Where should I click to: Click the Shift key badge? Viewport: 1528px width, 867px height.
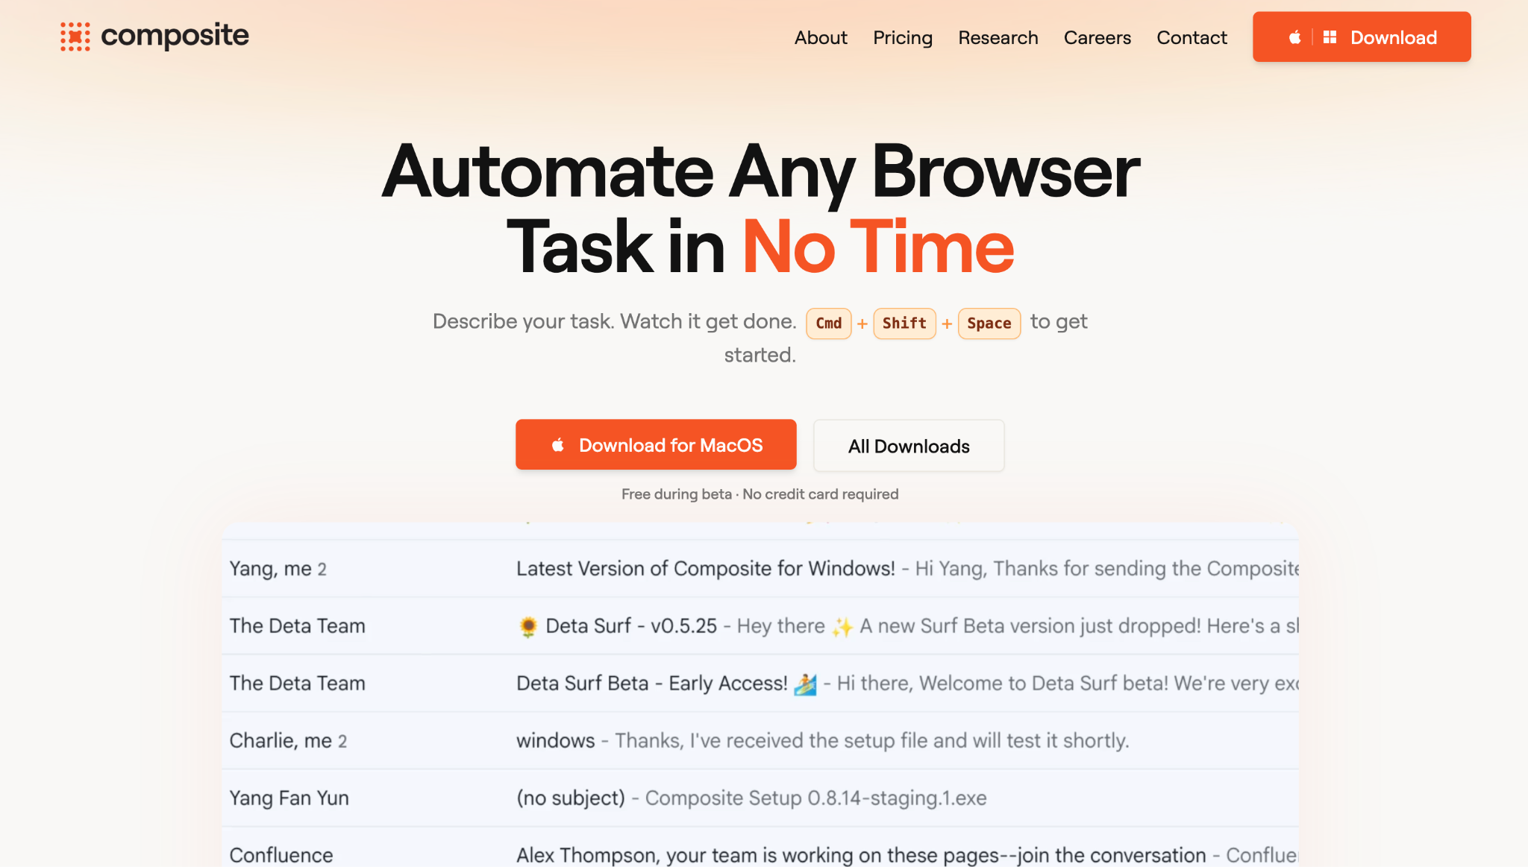(x=905, y=324)
